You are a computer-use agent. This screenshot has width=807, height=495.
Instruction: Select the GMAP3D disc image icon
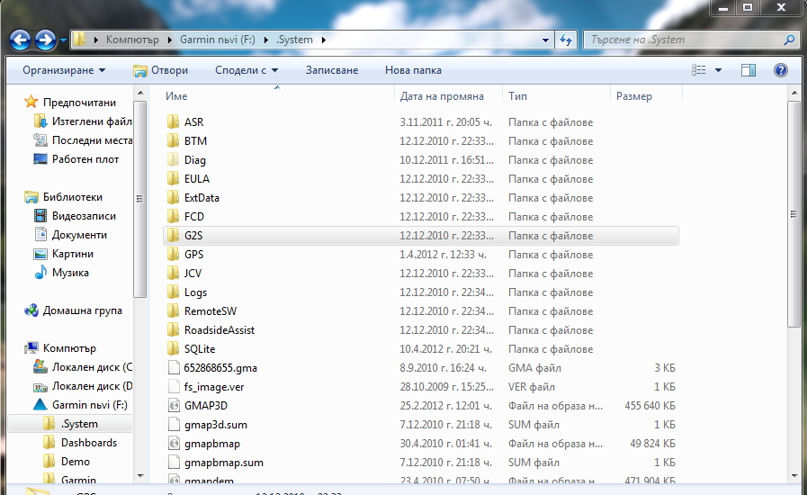(x=174, y=406)
